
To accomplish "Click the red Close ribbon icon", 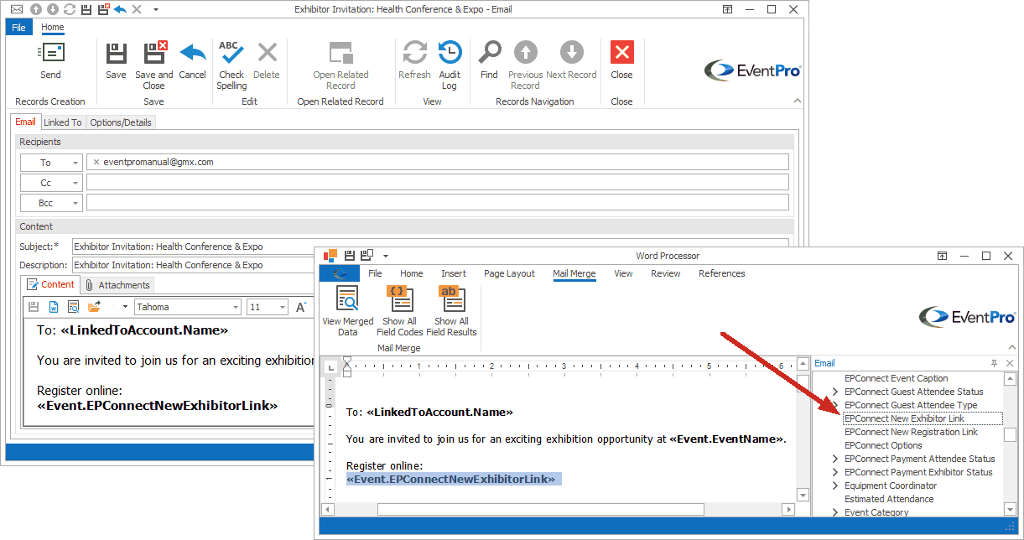I will click(x=621, y=53).
